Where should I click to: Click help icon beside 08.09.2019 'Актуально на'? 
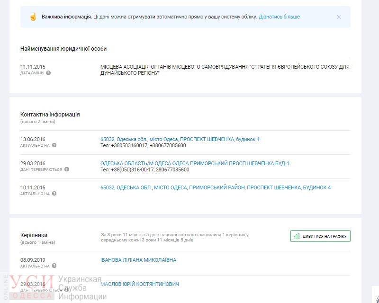(x=54, y=266)
